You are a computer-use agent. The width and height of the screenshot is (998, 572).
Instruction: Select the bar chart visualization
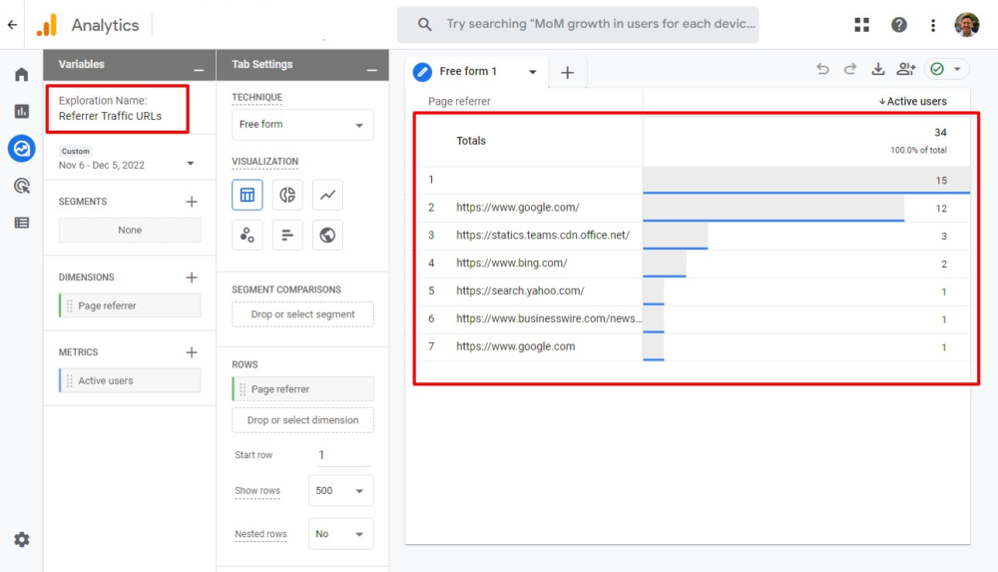[x=287, y=235]
